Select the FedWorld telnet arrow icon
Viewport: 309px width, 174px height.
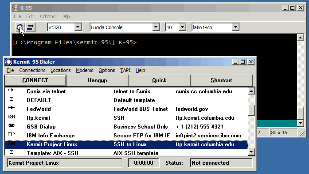11,108
